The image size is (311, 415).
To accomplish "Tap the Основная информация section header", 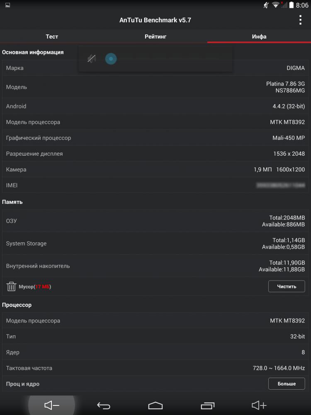I will [x=33, y=52].
